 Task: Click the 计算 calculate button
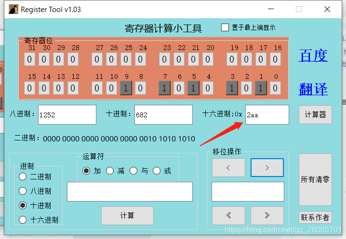click(127, 215)
